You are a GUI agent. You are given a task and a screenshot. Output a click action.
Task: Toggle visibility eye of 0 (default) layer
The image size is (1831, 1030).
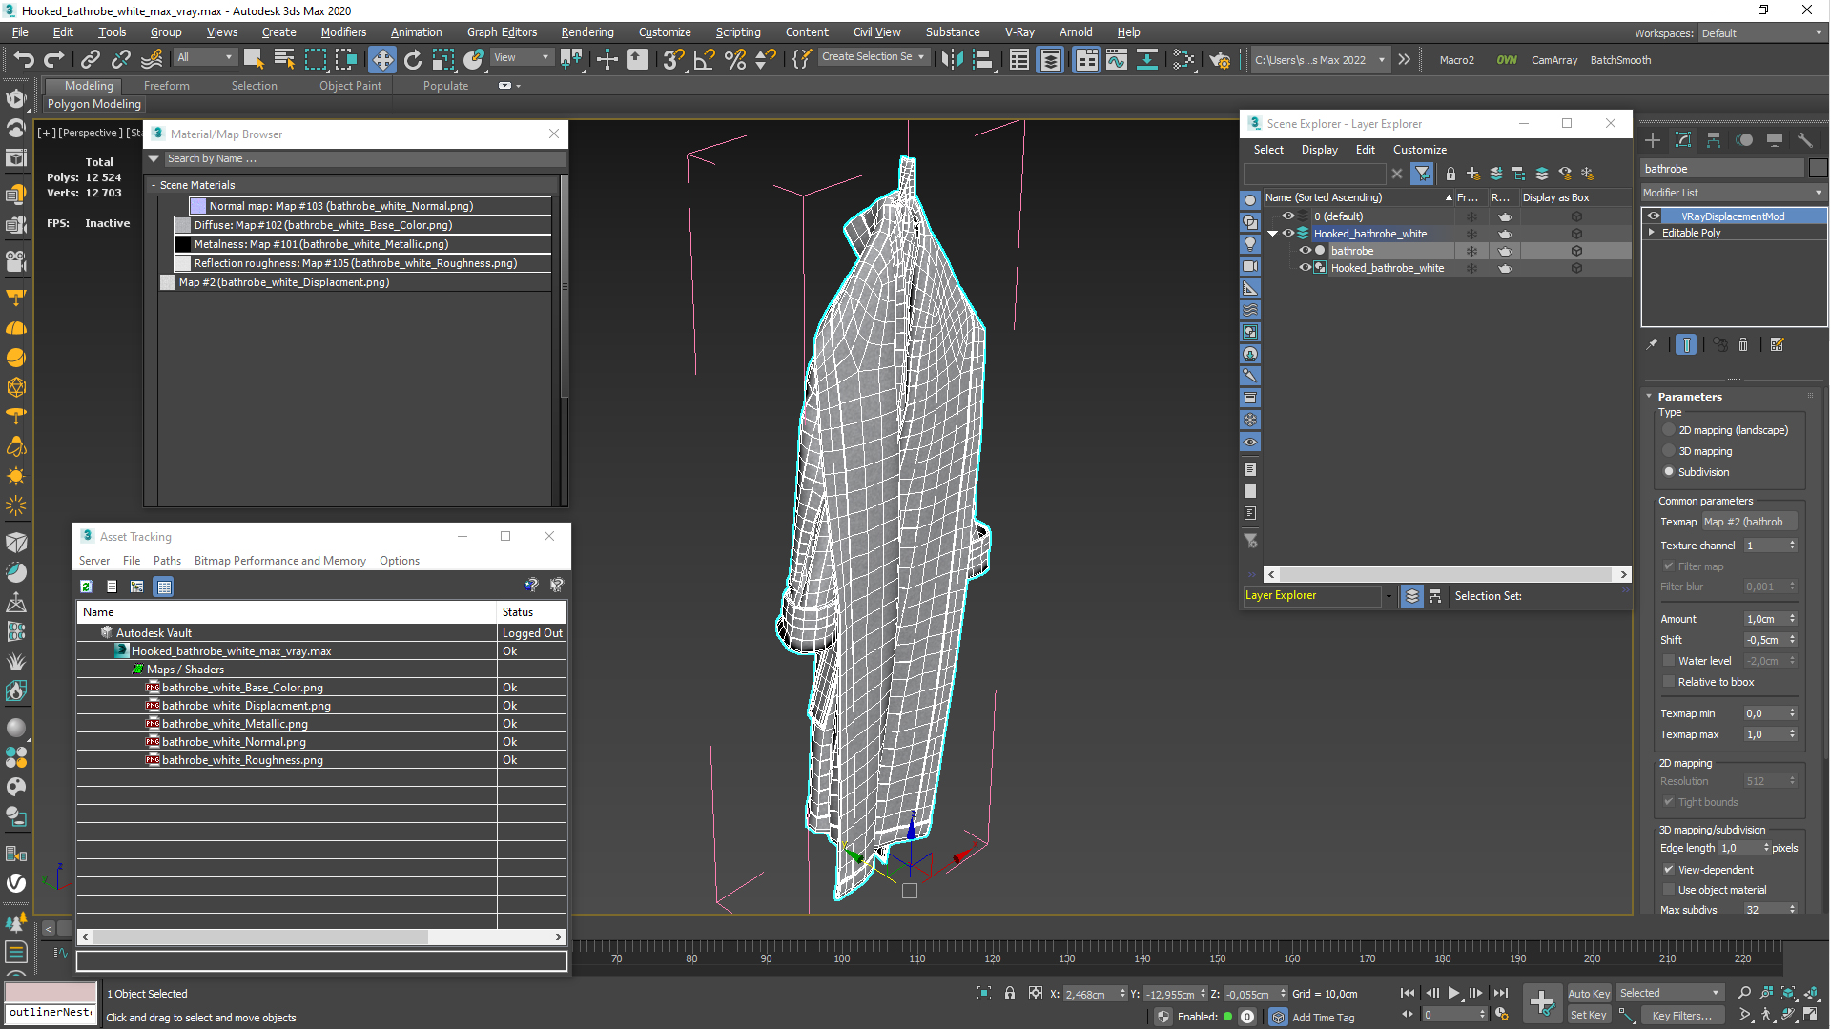point(1287,216)
